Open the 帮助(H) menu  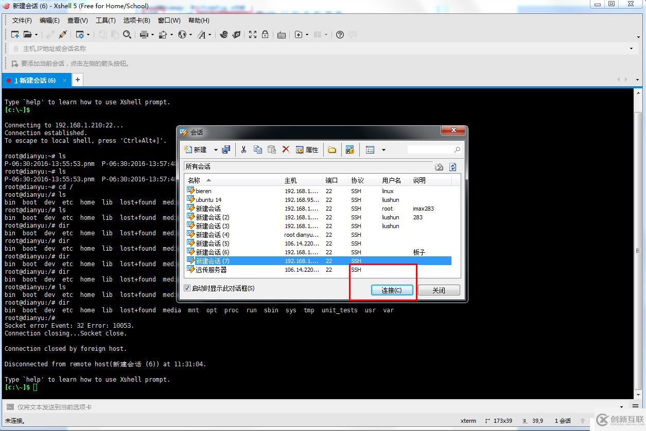(x=199, y=21)
